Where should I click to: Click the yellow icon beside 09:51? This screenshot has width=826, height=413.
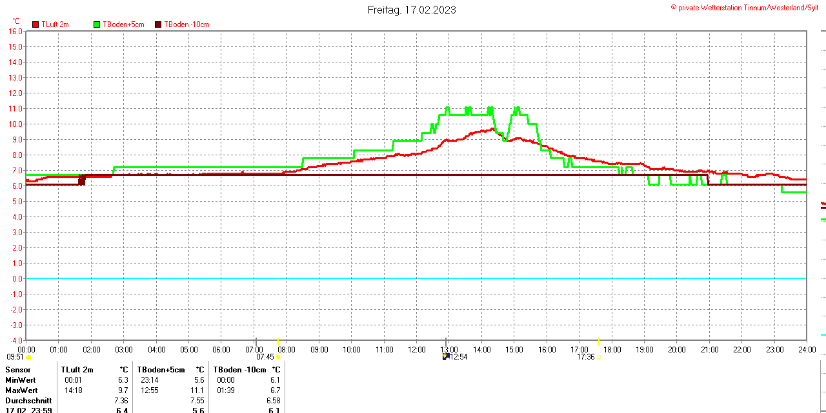tap(28, 356)
